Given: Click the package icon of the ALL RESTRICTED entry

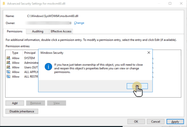Looking at the screenshot, I should tap(8, 77).
